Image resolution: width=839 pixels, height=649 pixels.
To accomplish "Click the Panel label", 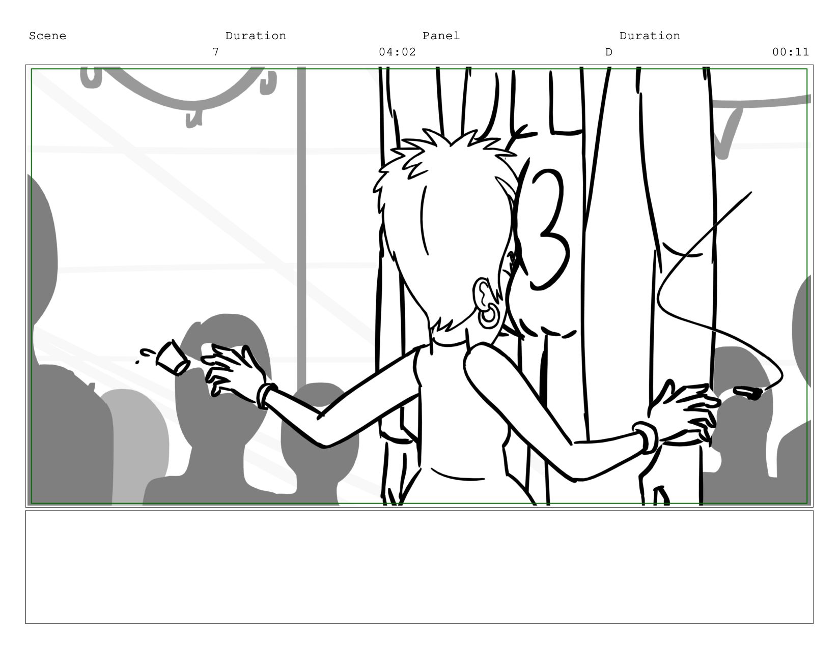I will pos(441,36).
